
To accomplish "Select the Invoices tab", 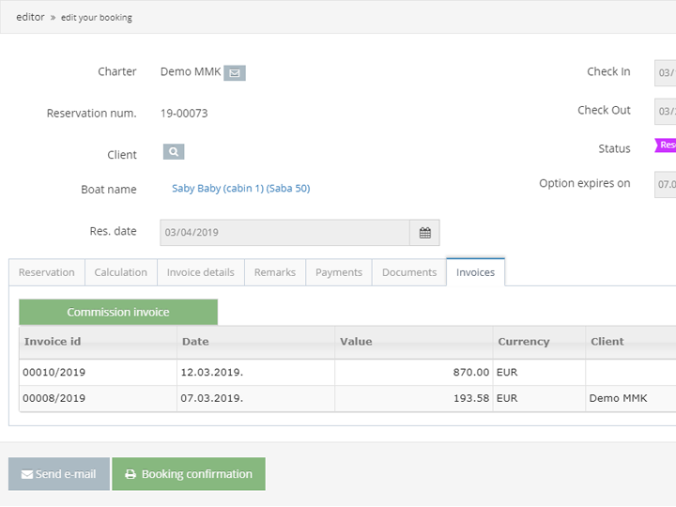I will pyautogui.click(x=475, y=272).
